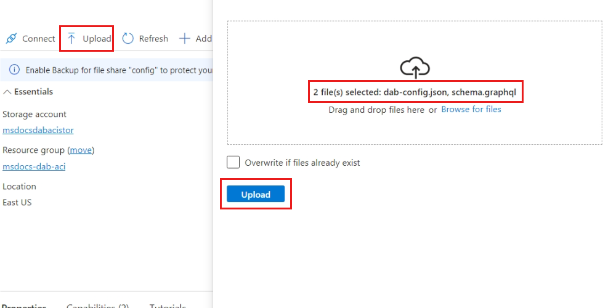Click Upload label in toolbar
Viewport: 616px width, 308px height.
point(97,38)
